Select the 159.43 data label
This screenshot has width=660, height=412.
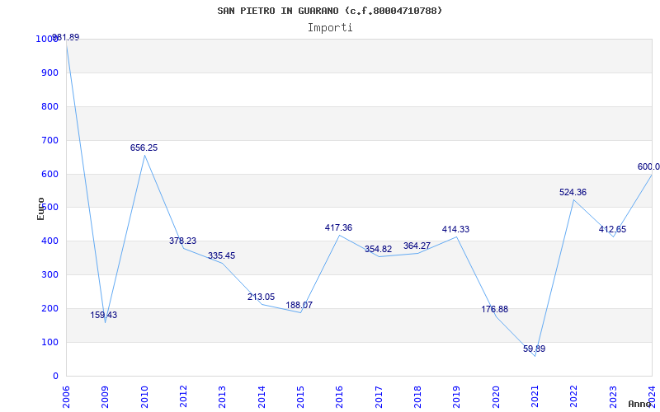tap(104, 315)
